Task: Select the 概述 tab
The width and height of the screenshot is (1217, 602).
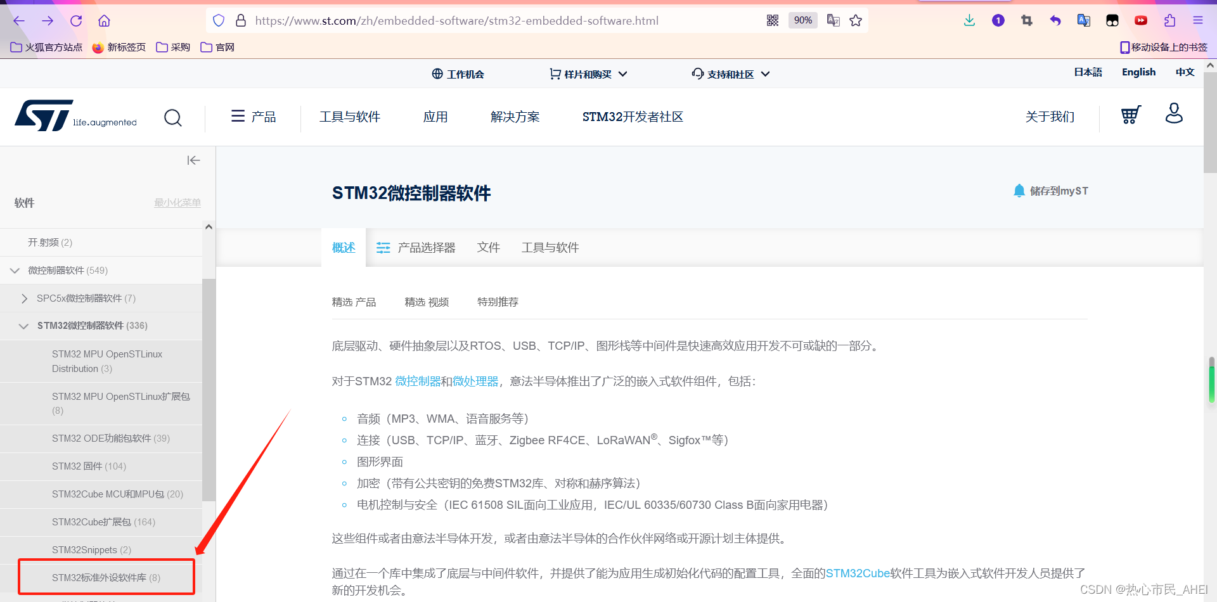Action: click(344, 248)
